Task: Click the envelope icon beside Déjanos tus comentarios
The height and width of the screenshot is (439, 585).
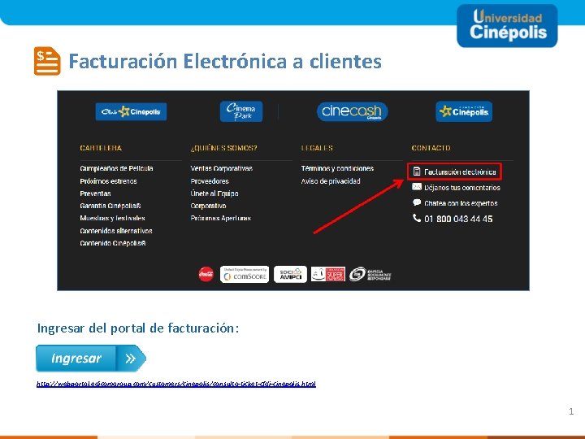Action: pyautogui.click(x=417, y=187)
